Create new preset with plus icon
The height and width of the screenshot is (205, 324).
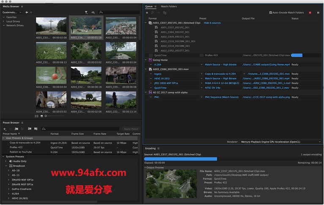click(x=5, y=129)
